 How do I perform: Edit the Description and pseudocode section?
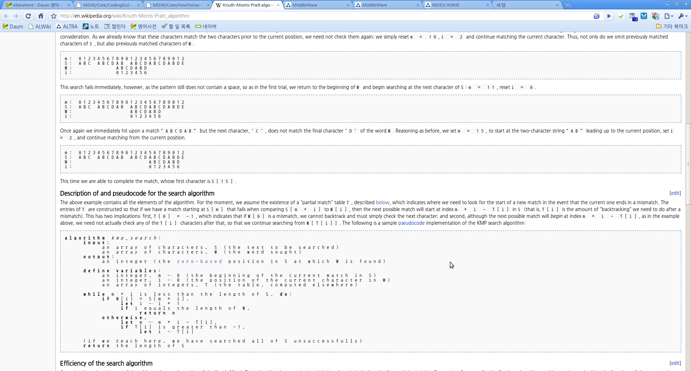[675, 193]
